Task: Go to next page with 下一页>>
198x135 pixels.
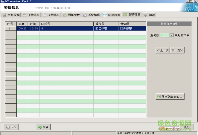Action: [x=177, y=50]
